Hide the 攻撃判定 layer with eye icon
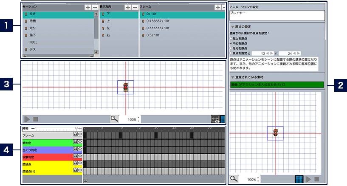347x186 pixels. [x=79, y=155]
